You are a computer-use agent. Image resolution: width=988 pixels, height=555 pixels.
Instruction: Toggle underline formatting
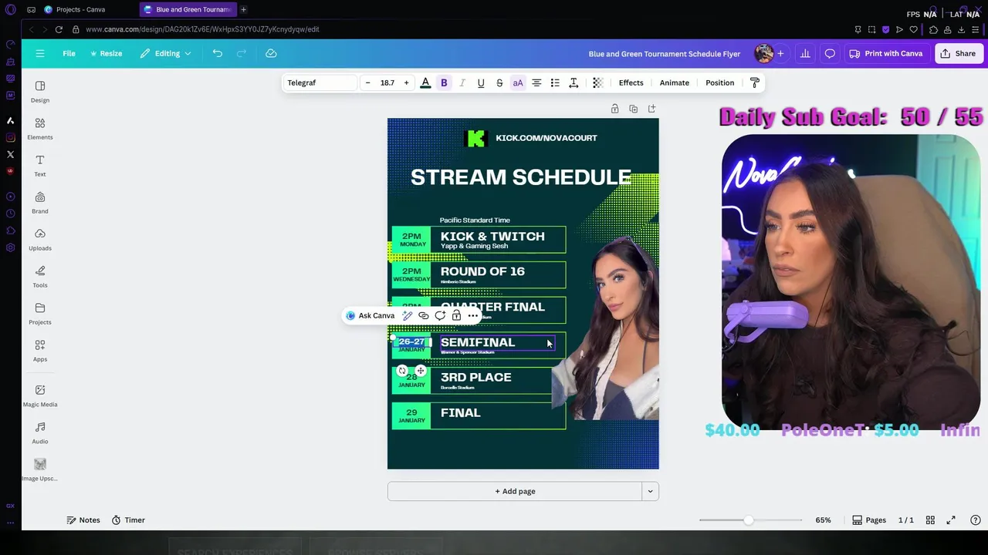pyautogui.click(x=481, y=82)
